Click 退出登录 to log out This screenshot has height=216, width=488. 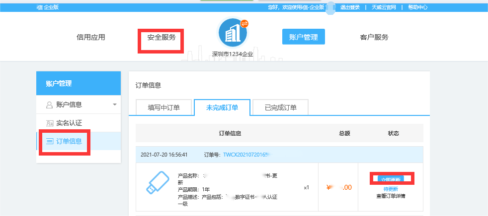[350, 7]
